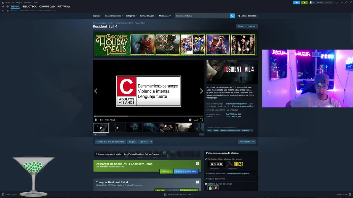
Task: Click the store search magnifier icon
Action: click(x=232, y=16)
